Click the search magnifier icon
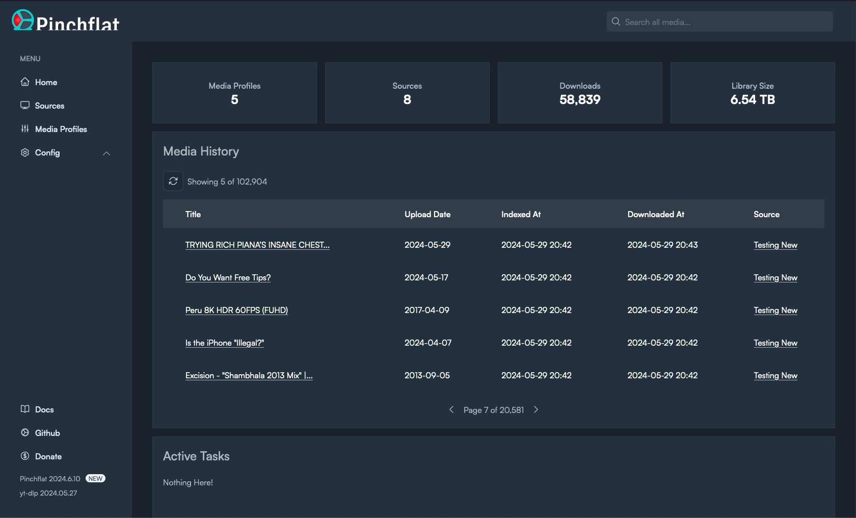Screen dimensions: 856x518 click(616, 21)
